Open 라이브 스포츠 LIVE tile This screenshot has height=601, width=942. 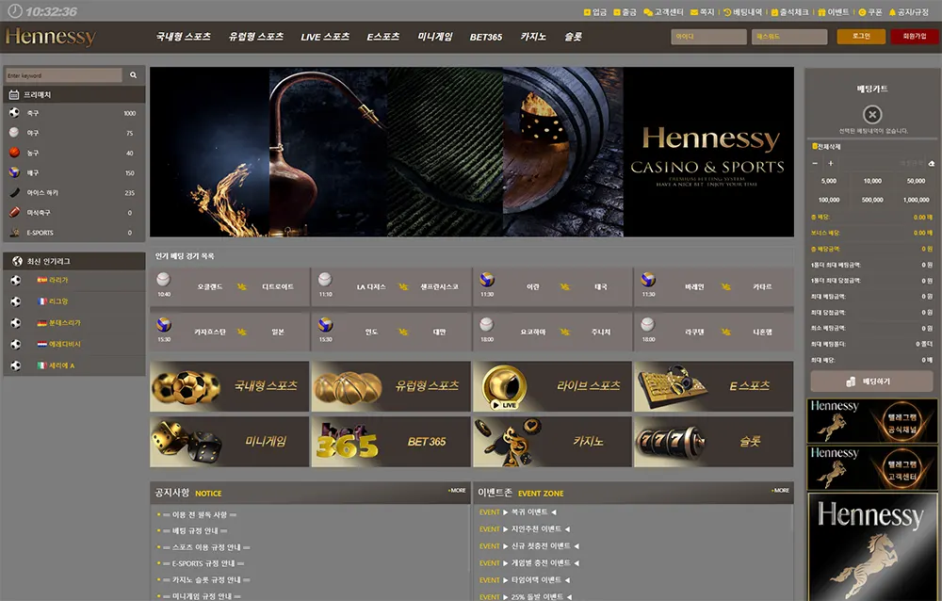[x=552, y=386]
